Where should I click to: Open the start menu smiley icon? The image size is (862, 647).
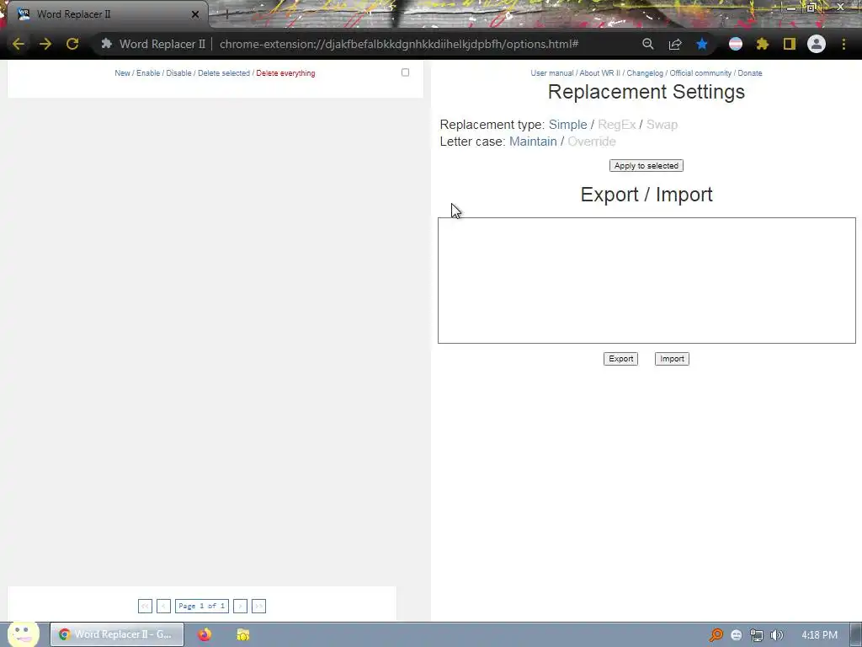coord(23,634)
